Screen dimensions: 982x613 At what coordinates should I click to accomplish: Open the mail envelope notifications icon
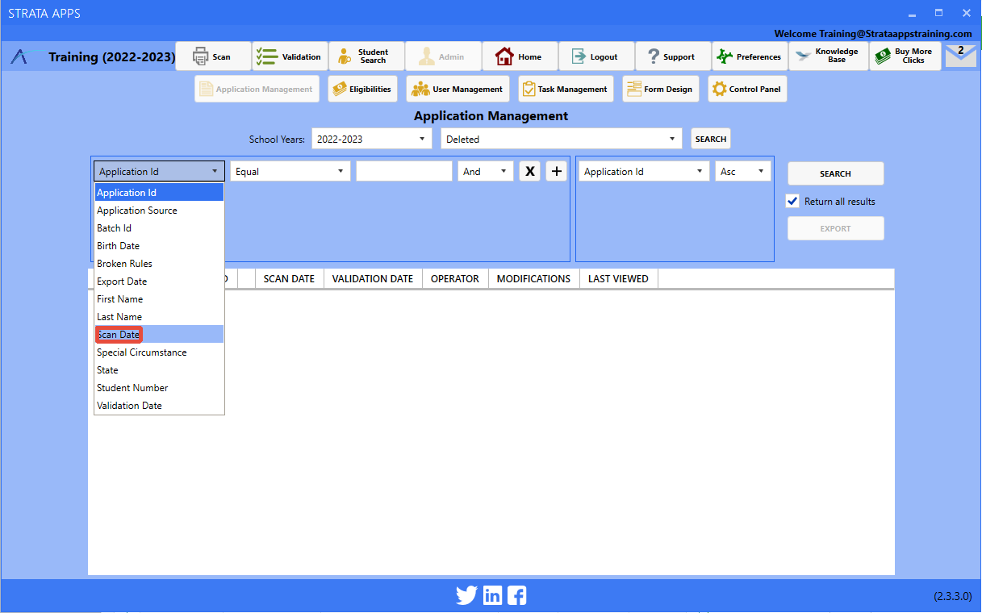point(960,56)
